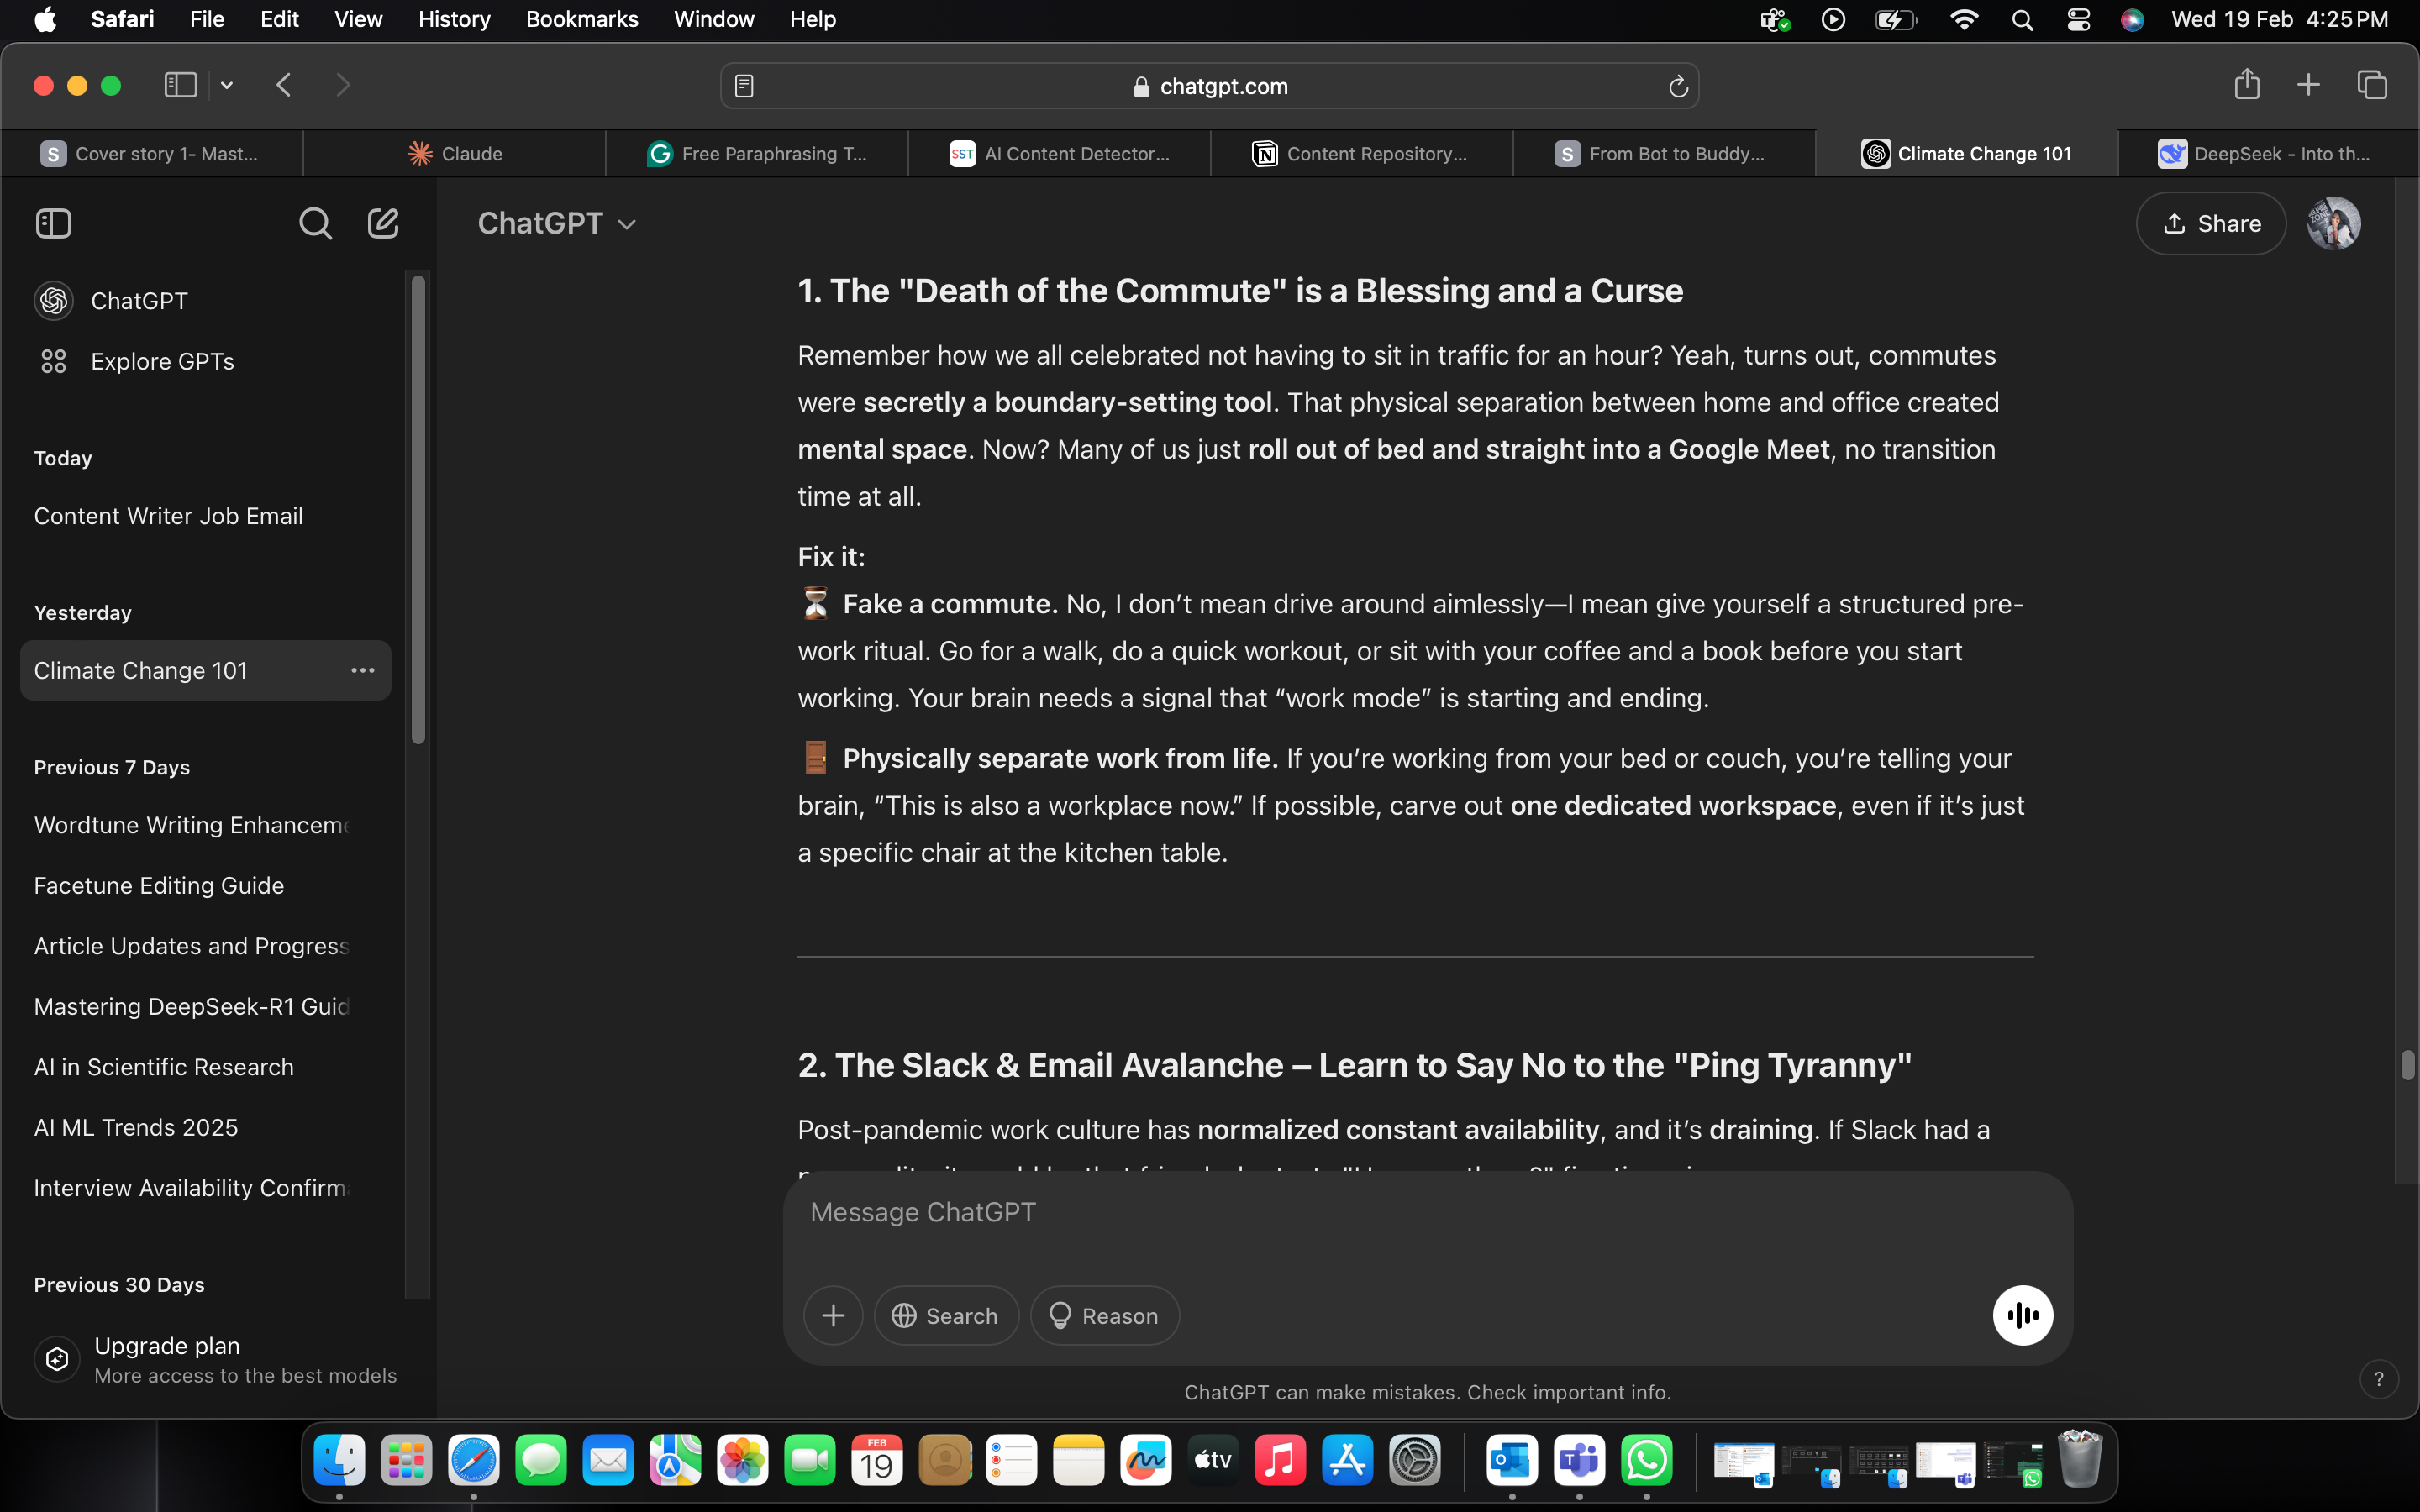Image resolution: width=2420 pixels, height=1512 pixels.
Task: Switch to From Bot to Buddy tab
Action: click(x=1664, y=153)
